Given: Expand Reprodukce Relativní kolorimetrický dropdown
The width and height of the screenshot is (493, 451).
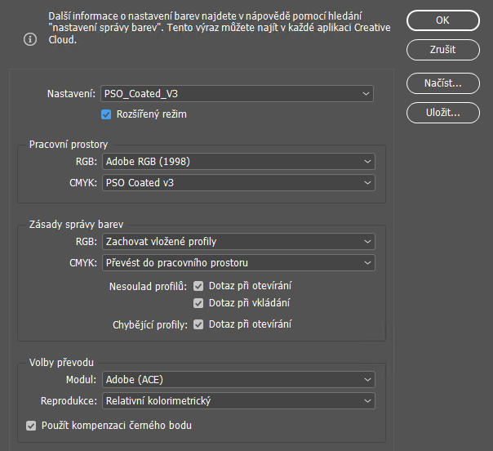Looking at the screenshot, I should coord(238,401).
